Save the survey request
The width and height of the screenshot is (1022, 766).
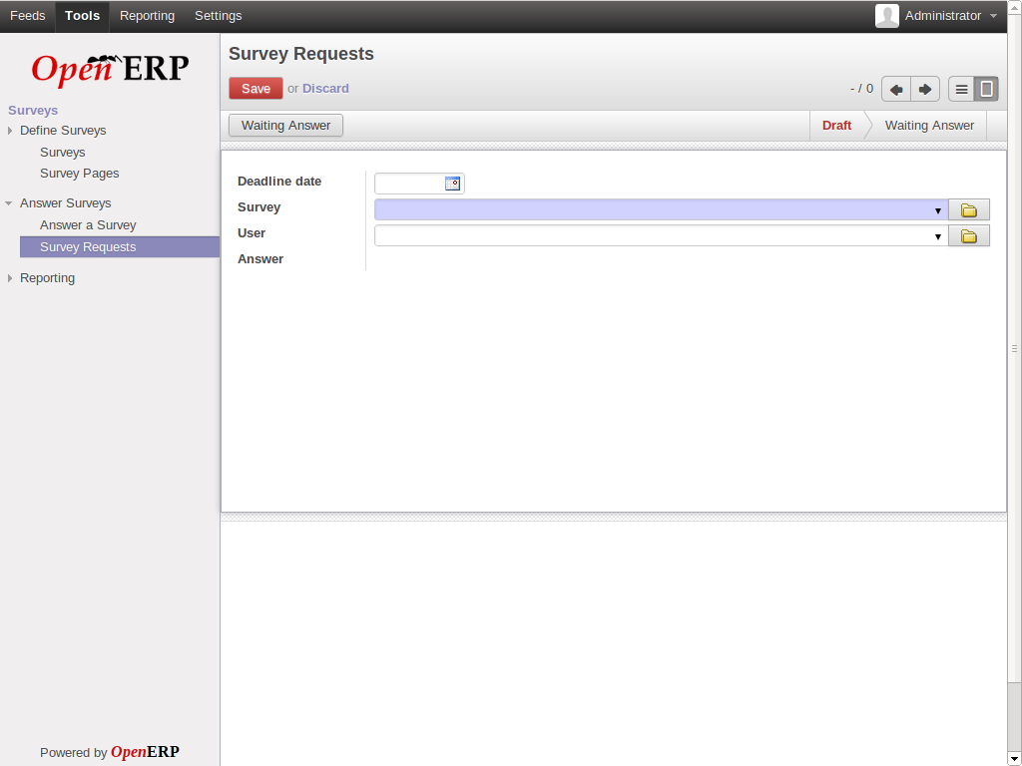[255, 89]
